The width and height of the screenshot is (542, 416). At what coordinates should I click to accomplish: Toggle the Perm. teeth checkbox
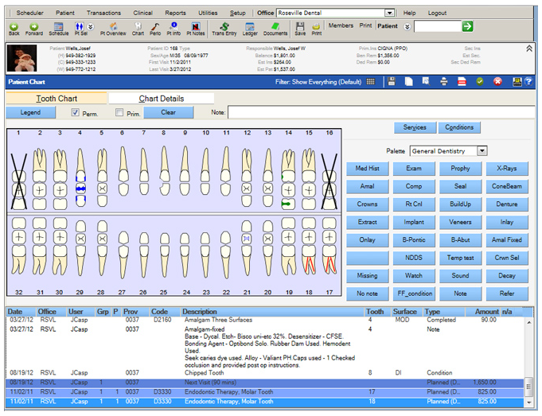pyautogui.click(x=76, y=113)
